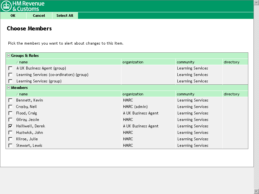The width and height of the screenshot is (259, 194).
Task: Collapse the Groups & Roles section
Action: 9,56
